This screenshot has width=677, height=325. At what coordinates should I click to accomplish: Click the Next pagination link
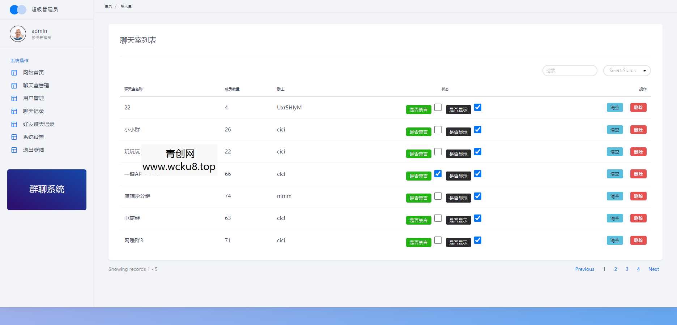653,269
